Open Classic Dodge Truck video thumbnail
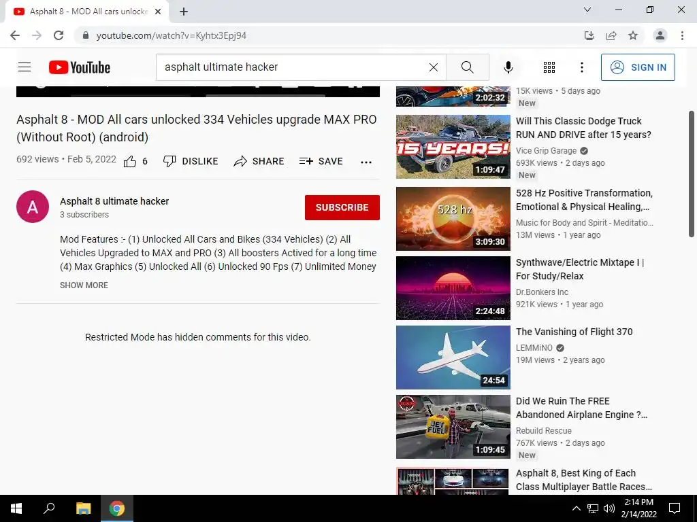The width and height of the screenshot is (697, 522). tap(453, 147)
